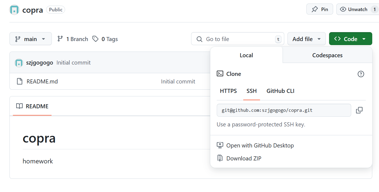Click the homework text in README
Screen dimensions: 379x192
coord(38,161)
